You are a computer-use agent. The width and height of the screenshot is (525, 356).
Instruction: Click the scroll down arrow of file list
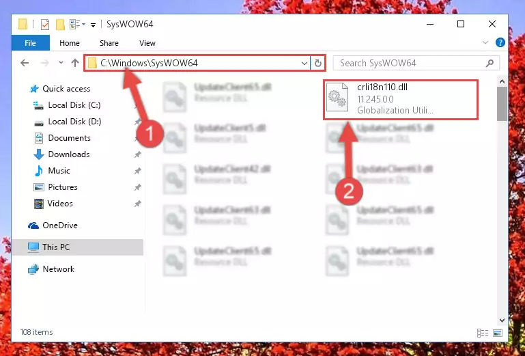(x=502, y=320)
